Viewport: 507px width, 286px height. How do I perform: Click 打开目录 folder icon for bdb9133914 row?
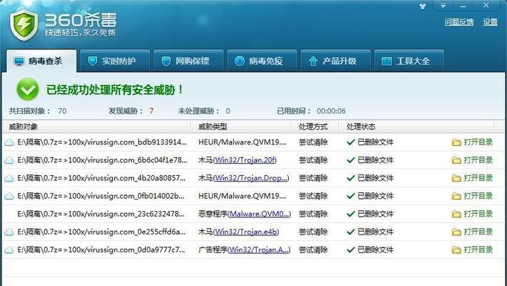pyautogui.click(x=456, y=142)
